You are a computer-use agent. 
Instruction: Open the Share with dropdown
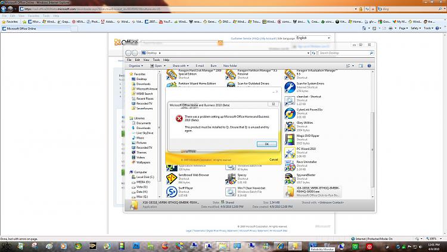[180, 66]
